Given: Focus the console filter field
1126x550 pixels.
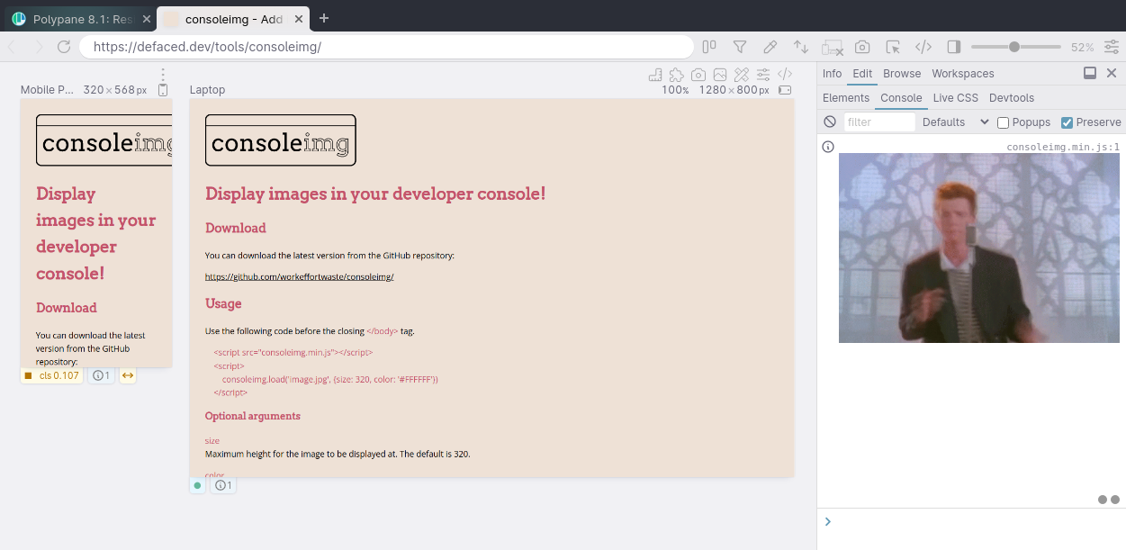Looking at the screenshot, I should (879, 122).
